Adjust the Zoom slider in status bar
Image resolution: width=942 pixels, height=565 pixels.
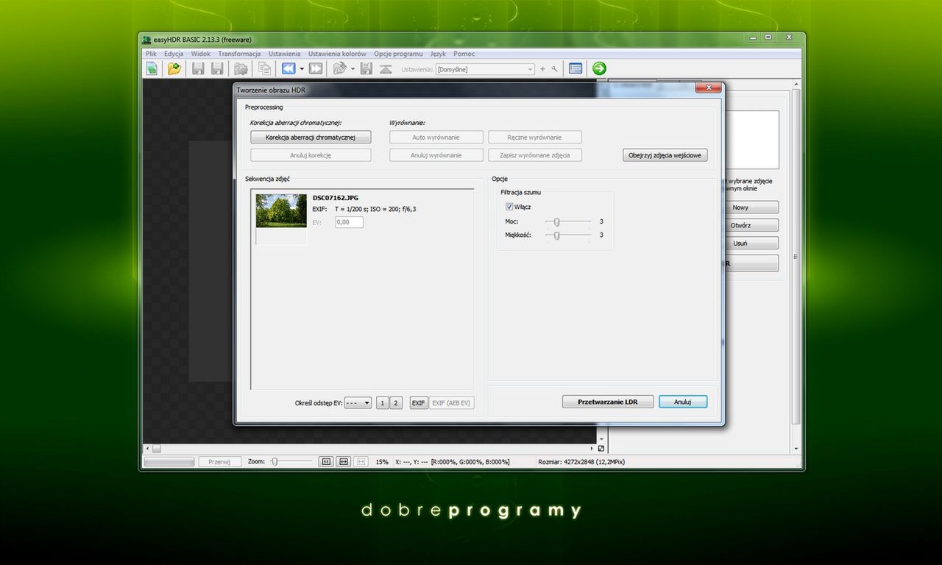coord(291,462)
